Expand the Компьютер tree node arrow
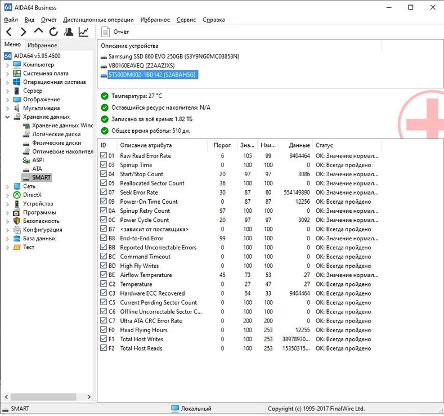 [8, 65]
